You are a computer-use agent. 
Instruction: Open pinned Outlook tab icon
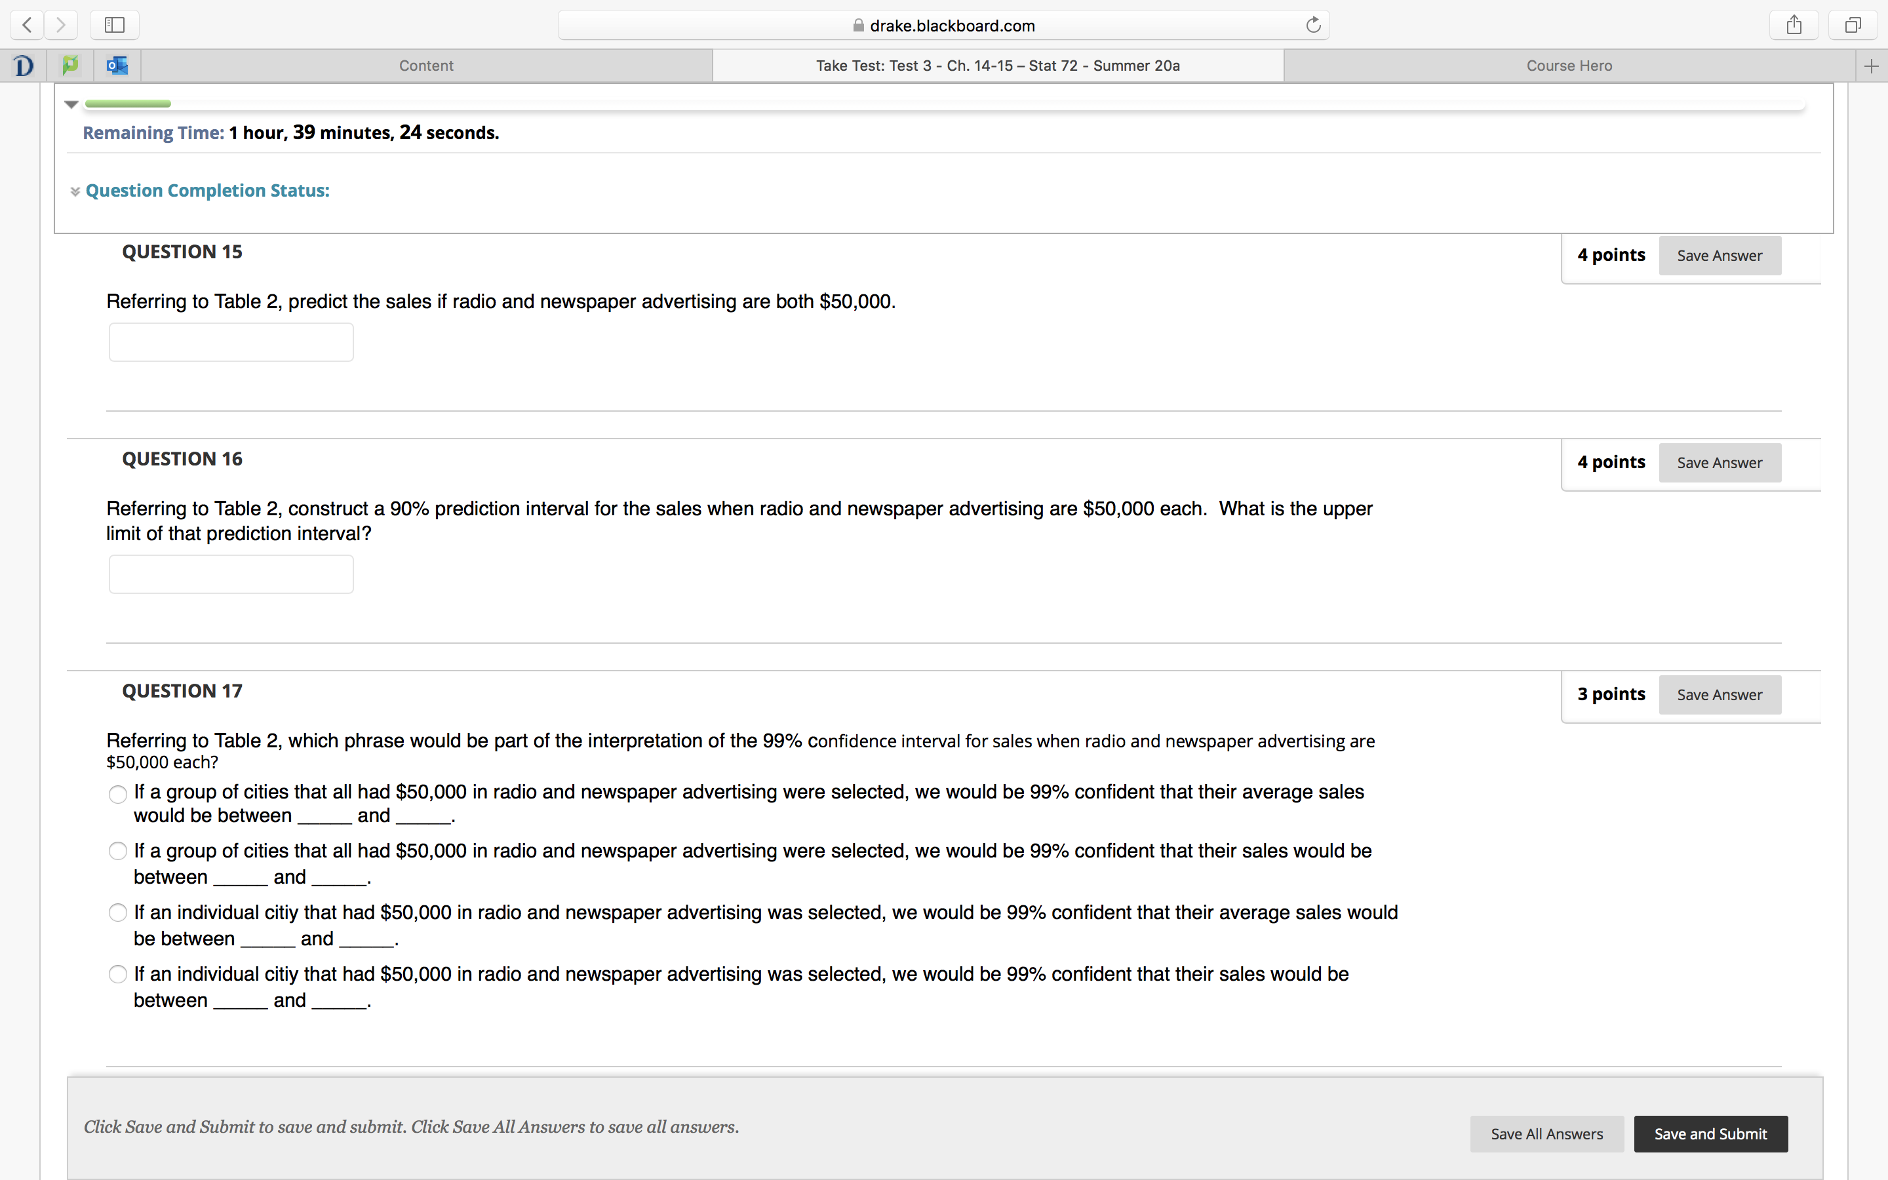[x=117, y=66]
